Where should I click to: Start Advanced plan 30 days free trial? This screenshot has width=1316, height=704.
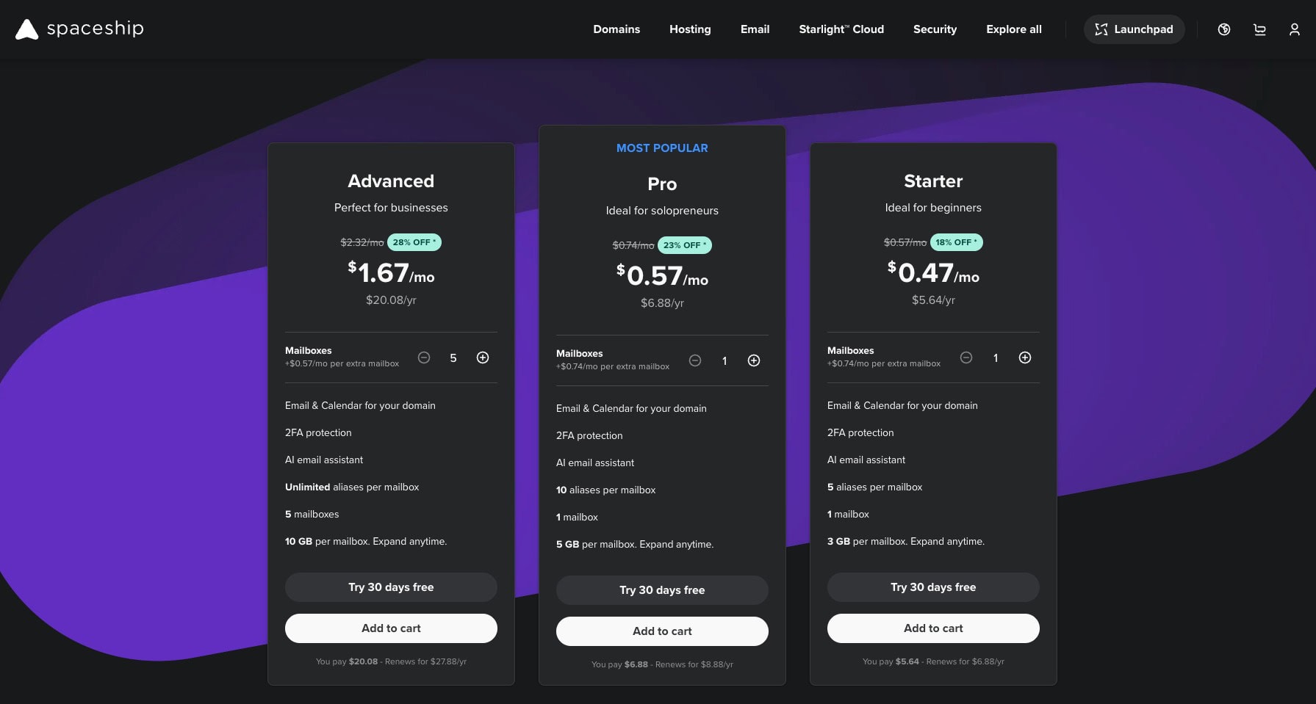[x=391, y=587]
